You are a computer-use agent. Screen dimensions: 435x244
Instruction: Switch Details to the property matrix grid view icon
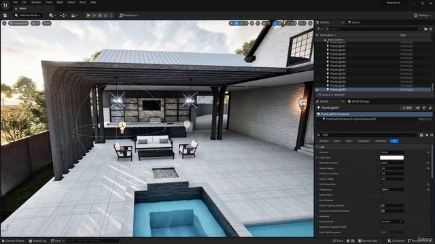[x=421, y=135]
